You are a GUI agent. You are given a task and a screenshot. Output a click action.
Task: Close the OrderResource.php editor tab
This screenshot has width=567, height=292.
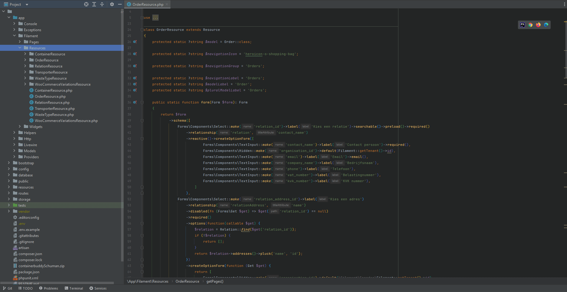167,4
